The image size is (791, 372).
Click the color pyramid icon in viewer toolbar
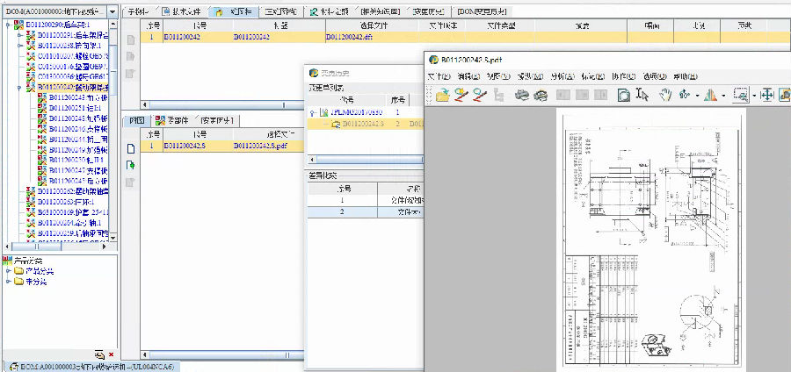[711, 95]
